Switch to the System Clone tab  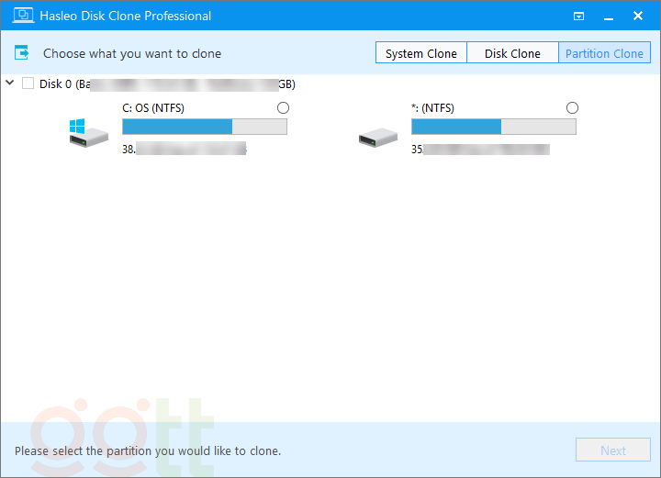(x=421, y=53)
